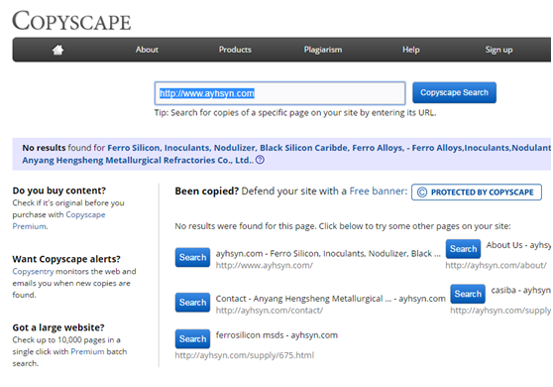Click the http://ayhsyn.com/about/ URL text
The height and width of the screenshot is (387, 553).
coord(496,265)
